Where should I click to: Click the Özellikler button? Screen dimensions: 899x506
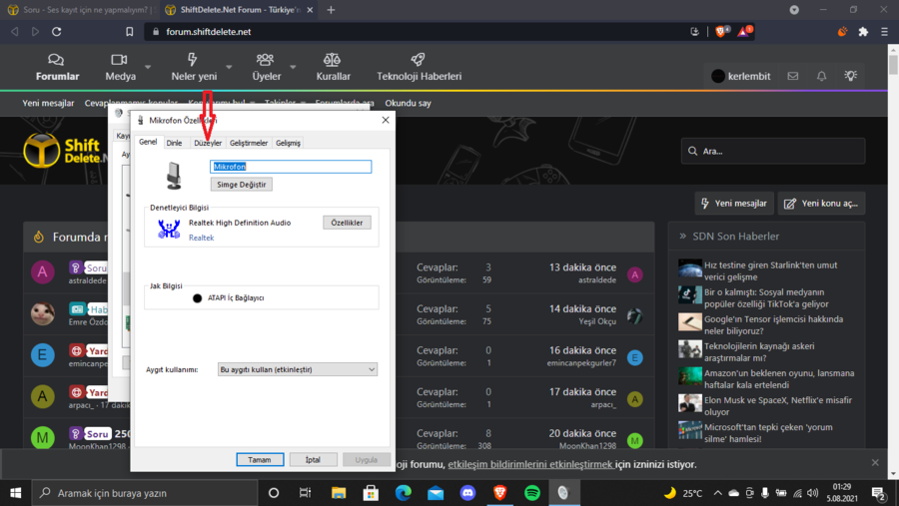(x=347, y=223)
